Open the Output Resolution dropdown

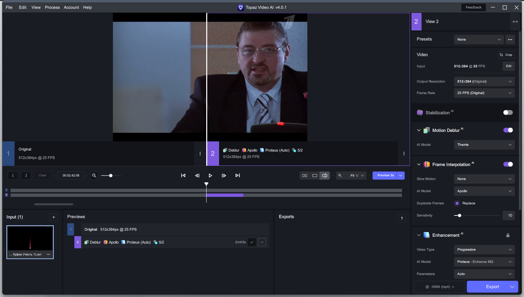(484, 82)
